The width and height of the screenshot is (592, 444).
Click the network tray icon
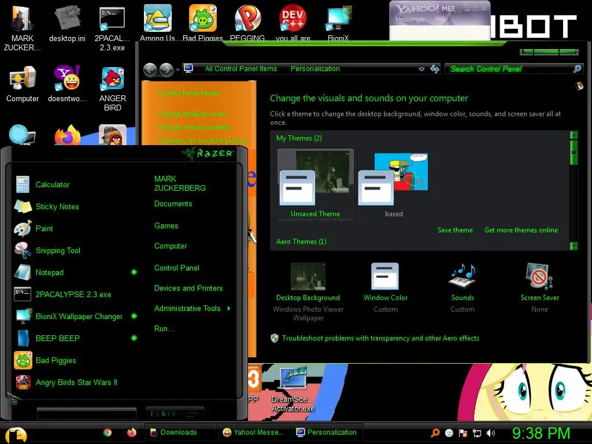(477, 433)
